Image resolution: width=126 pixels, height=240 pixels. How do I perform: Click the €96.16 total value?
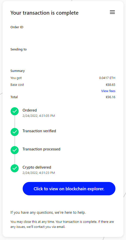(x=111, y=97)
